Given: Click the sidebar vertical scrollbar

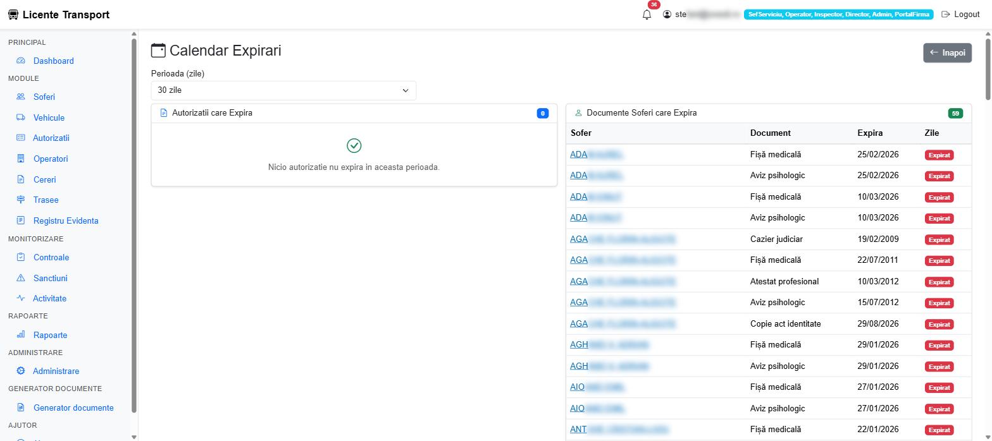Looking at the screenshot, I should [x=133, y=226].
